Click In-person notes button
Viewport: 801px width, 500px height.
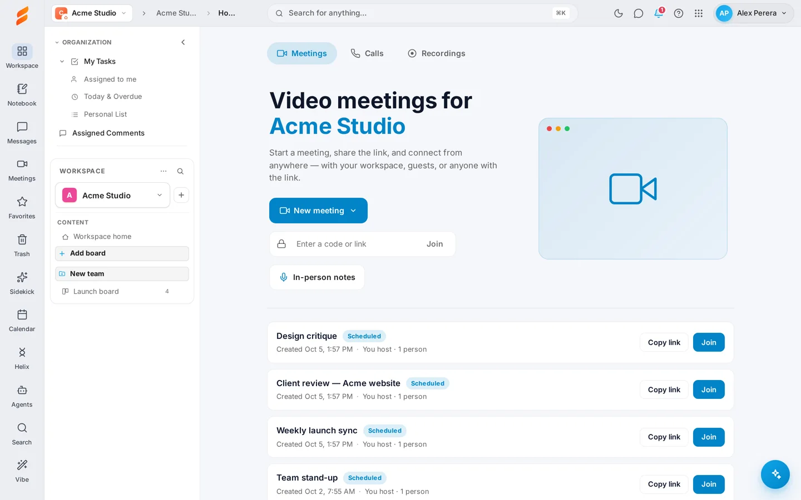click(x=317, y=277)
